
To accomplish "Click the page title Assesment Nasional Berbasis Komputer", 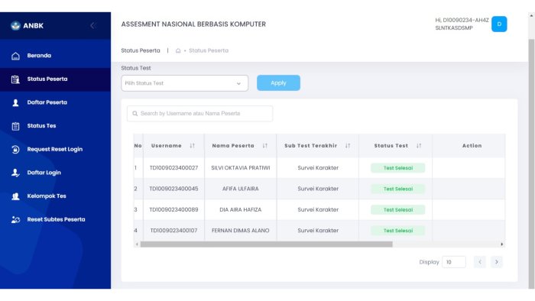I will click(x=193, y=24).
